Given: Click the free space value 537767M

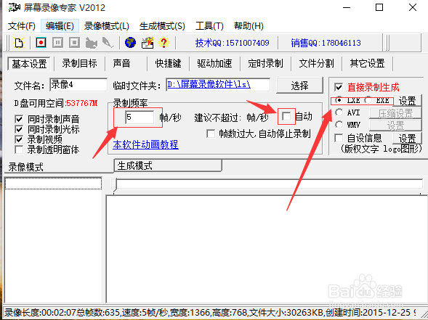Looking at the screenshot, I should pos(82,103).
